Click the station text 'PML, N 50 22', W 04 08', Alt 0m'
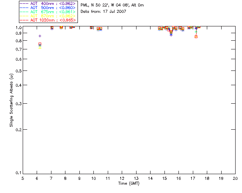The width and height of the screenshot is (242, 193). [x=112, y=5]
